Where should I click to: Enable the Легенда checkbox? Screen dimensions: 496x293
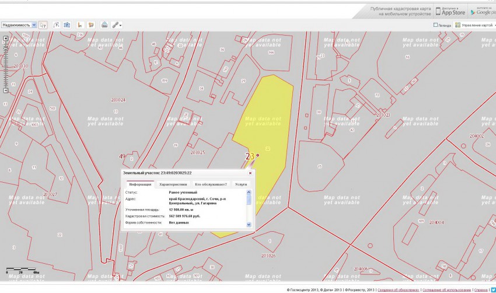(435, 25)
